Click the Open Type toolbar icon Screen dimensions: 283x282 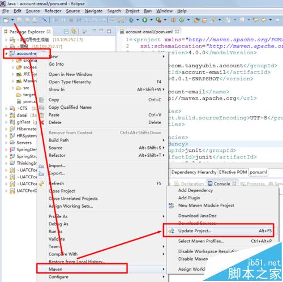click(197, 20)
